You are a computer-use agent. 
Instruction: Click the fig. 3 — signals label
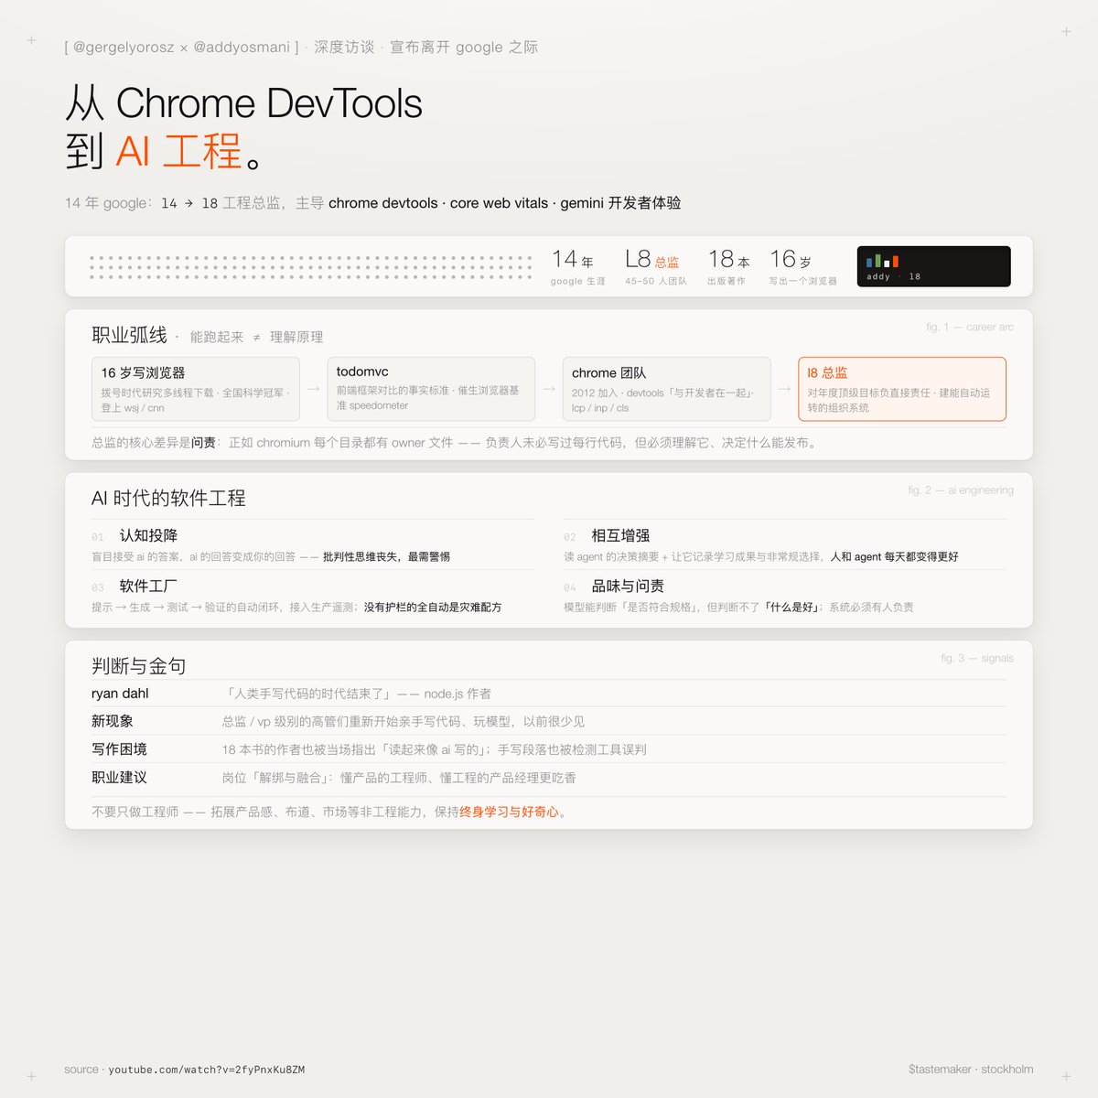click(x=977, y=658)
